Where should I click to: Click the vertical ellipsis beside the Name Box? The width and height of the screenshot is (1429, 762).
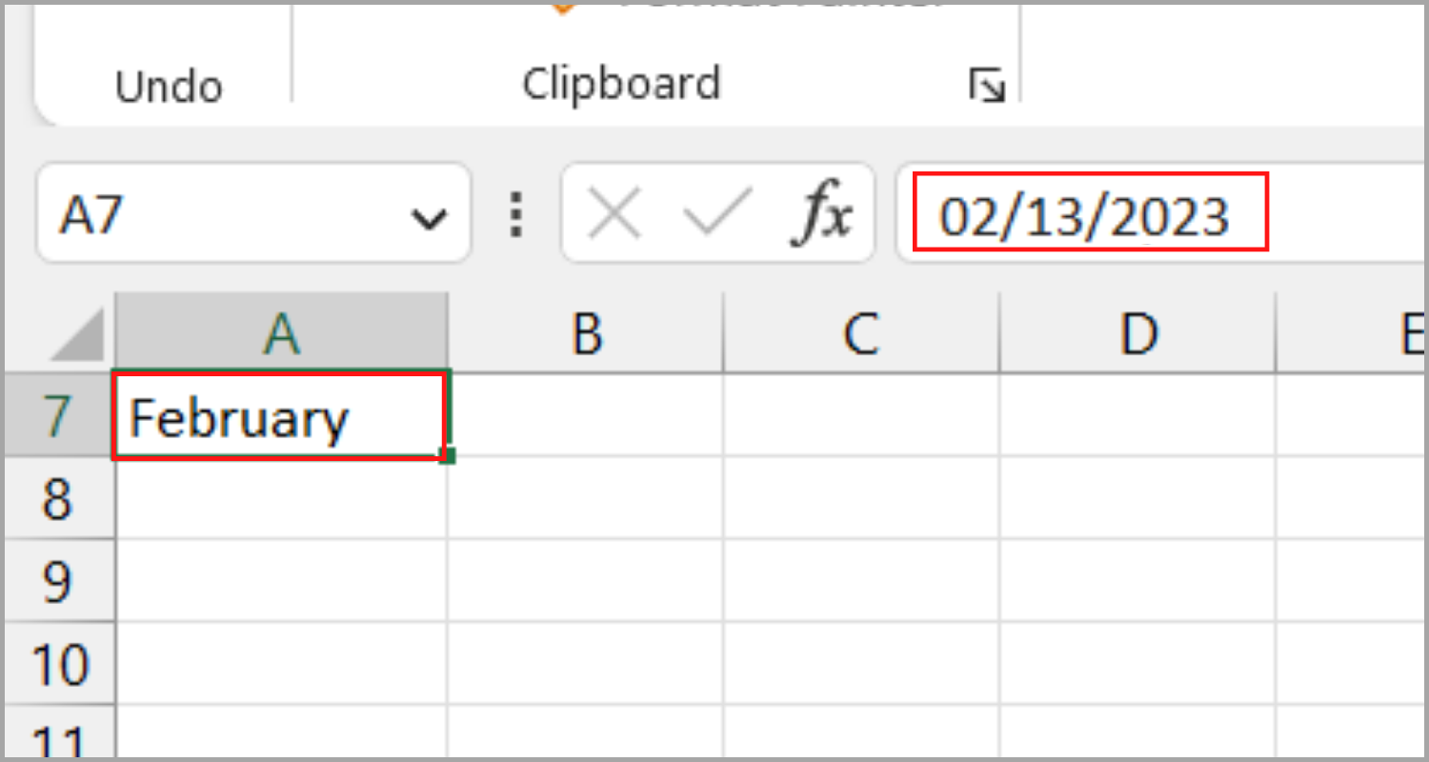point(515,214)
